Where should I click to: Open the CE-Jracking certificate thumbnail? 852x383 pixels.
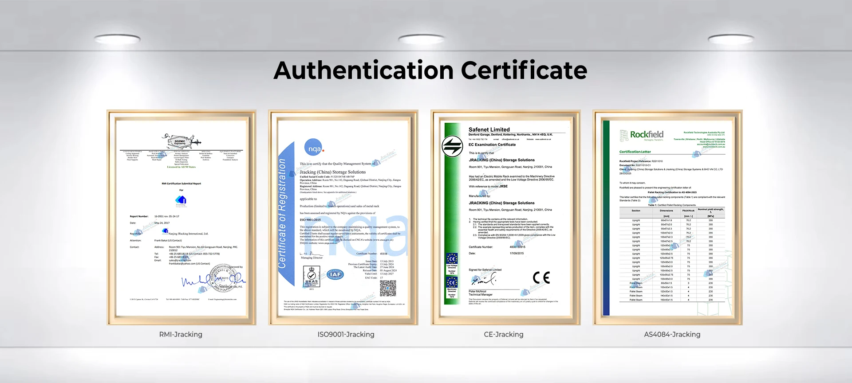pyautogui.click(x=505, y=217)
